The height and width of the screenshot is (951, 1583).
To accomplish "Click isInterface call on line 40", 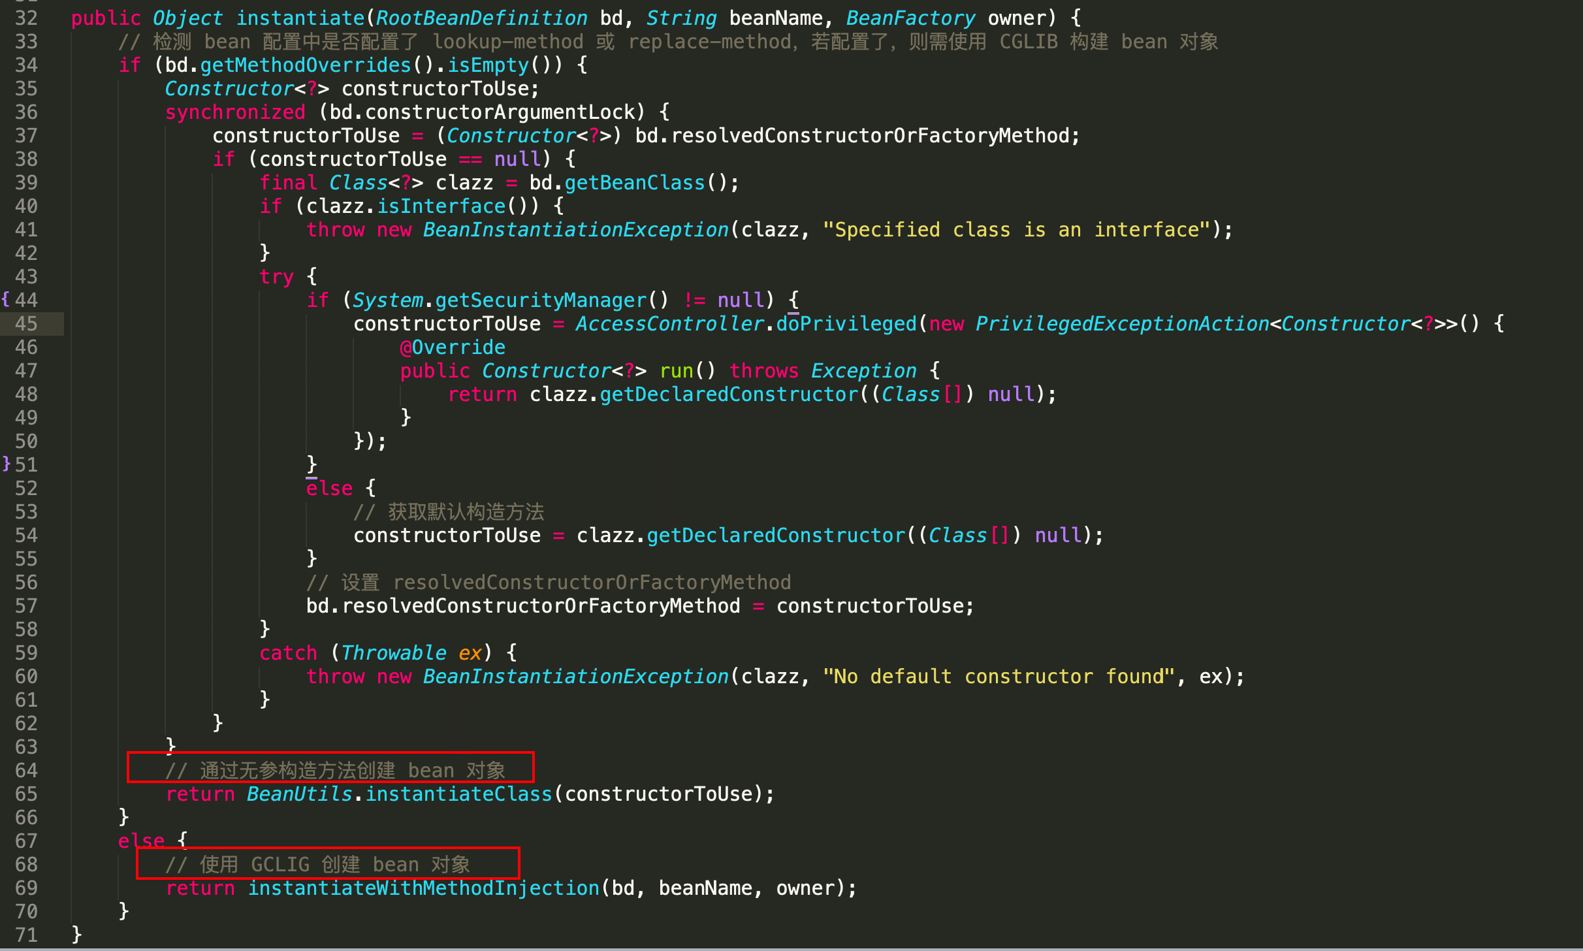I will 441,206.
